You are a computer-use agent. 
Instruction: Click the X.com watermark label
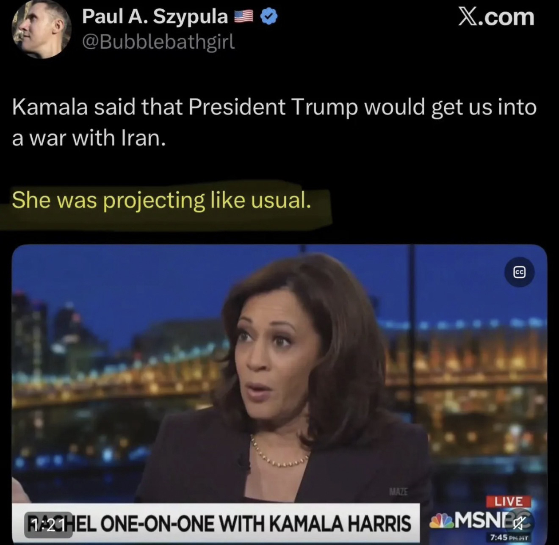496,17
